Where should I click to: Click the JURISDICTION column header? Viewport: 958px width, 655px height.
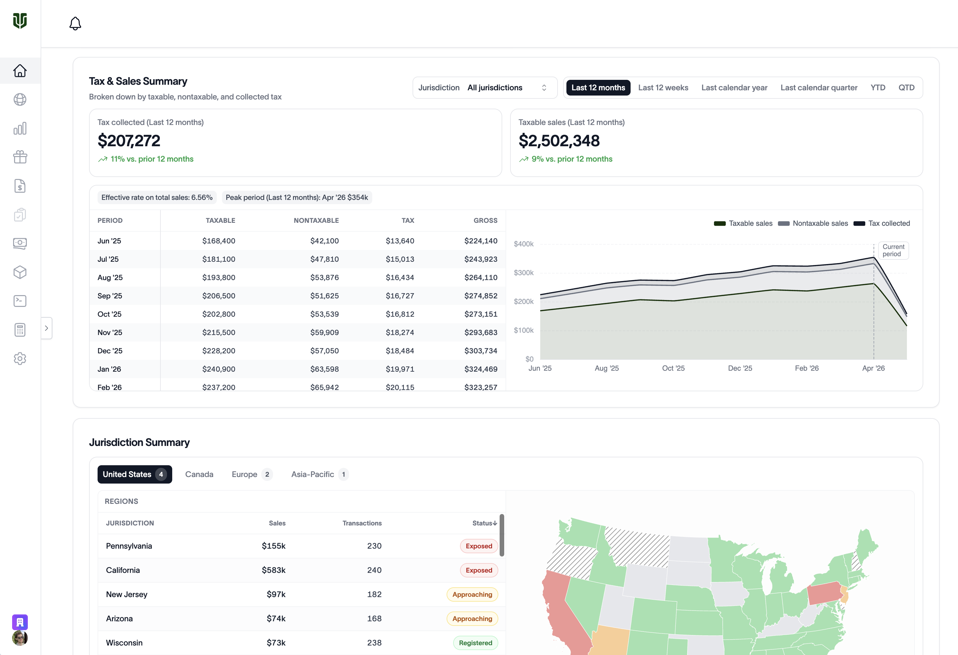point(130,523)
